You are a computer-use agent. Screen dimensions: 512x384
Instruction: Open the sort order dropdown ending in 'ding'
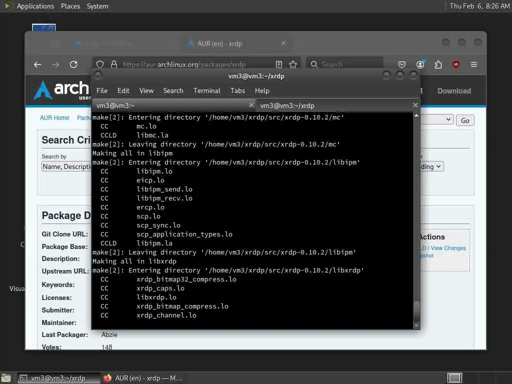(x=431, y=166)
